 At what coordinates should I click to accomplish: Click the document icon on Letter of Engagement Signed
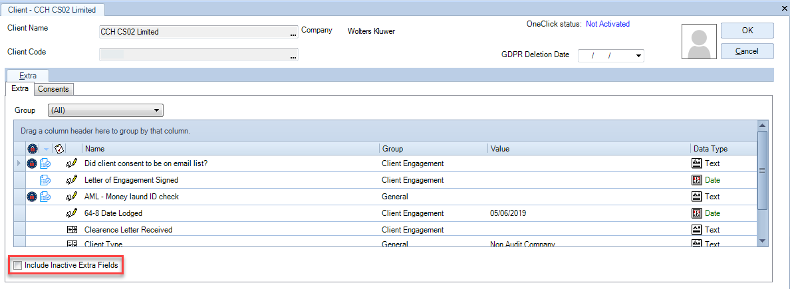point(45,180)
